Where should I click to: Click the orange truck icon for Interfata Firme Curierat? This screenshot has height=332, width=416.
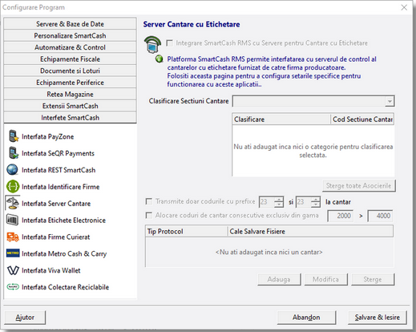(x=13, y=237)
